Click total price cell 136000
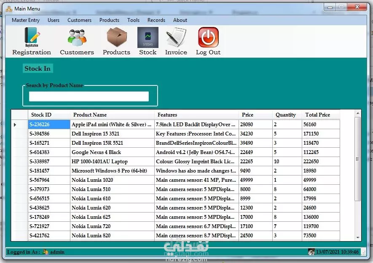 [321, 217]
